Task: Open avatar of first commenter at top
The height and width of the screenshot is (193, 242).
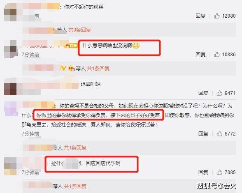Action: pos(10,12)
